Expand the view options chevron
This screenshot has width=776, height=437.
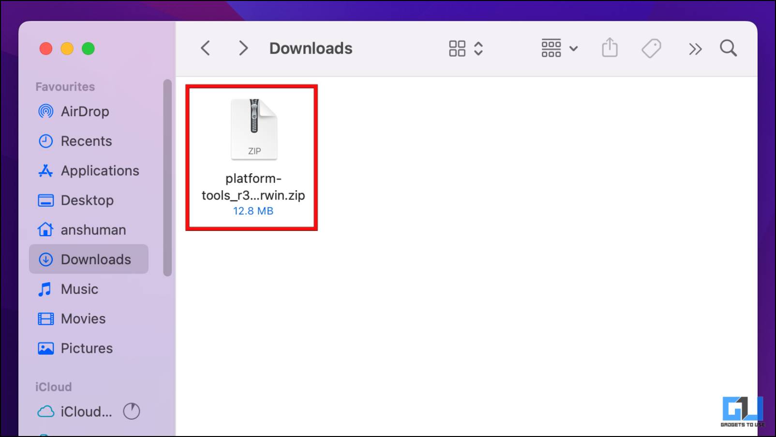tap(479, 48)
